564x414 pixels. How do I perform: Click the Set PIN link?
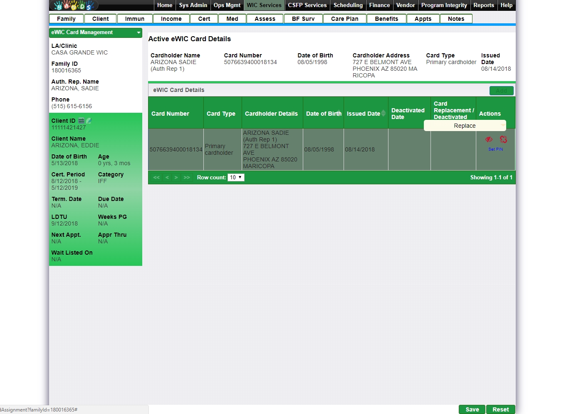click(495, 149)
